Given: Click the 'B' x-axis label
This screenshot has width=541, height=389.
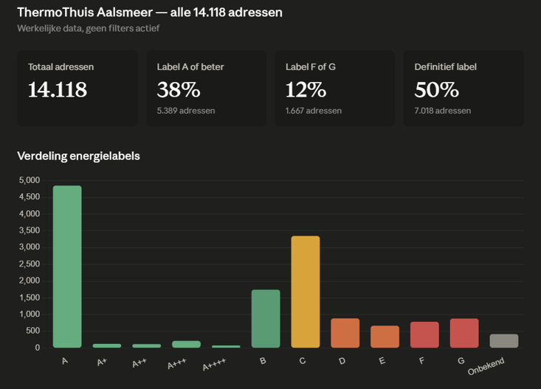Looking at the screenshot, I should pos(263,361).
